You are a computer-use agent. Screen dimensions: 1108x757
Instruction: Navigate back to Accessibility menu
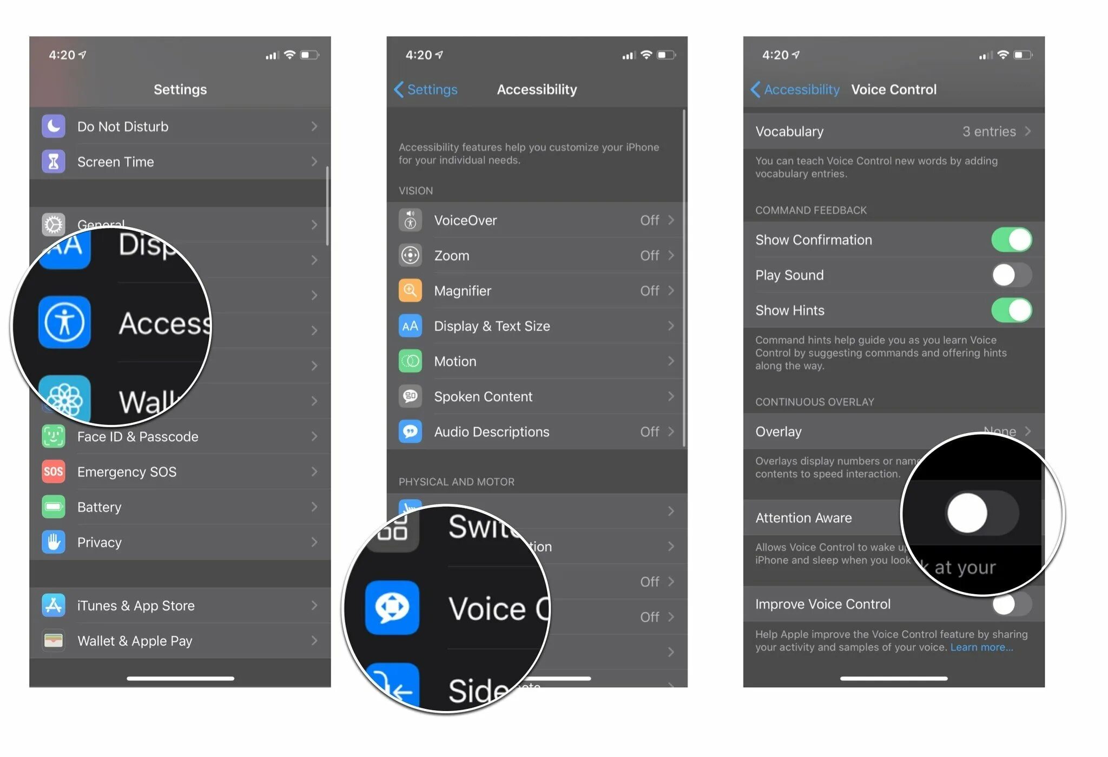(x=789, y=88)
